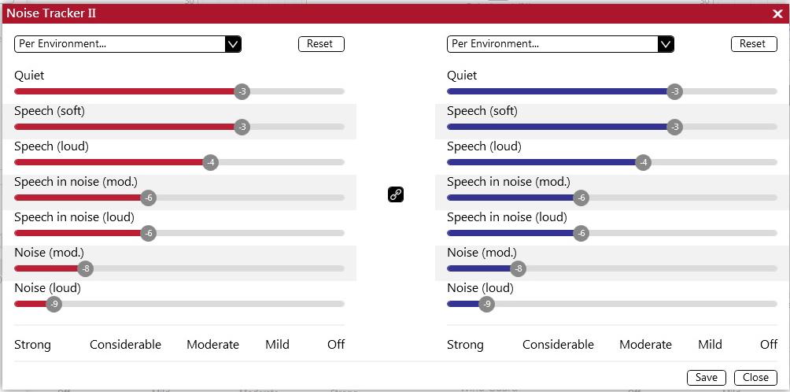
Task: Close the Noise Tracker II dialog
Action: pyautogui.click(x=777, y=13)
